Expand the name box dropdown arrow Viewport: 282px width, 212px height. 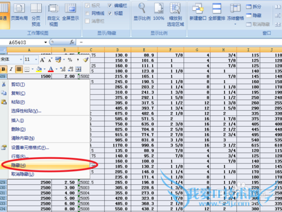click(46, 42)
